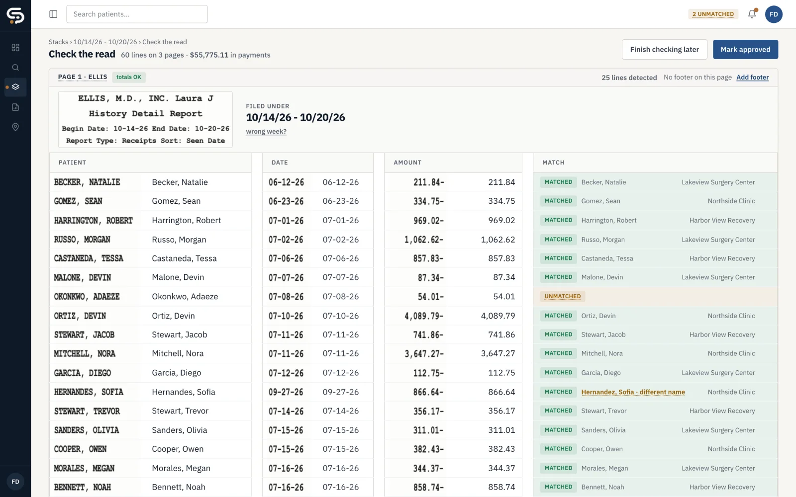
Task: Click amount 4,089.79 in Ortiz row
Action: (497, 316)
